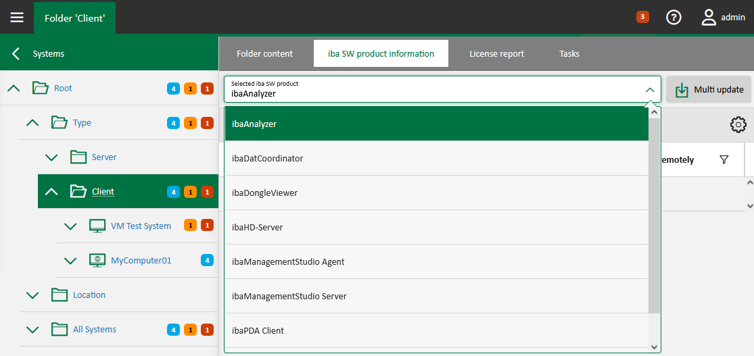Collapse the Client tree node
Image resolution: width=754 pixels, height=356 pixels.
tap(51, 191)
